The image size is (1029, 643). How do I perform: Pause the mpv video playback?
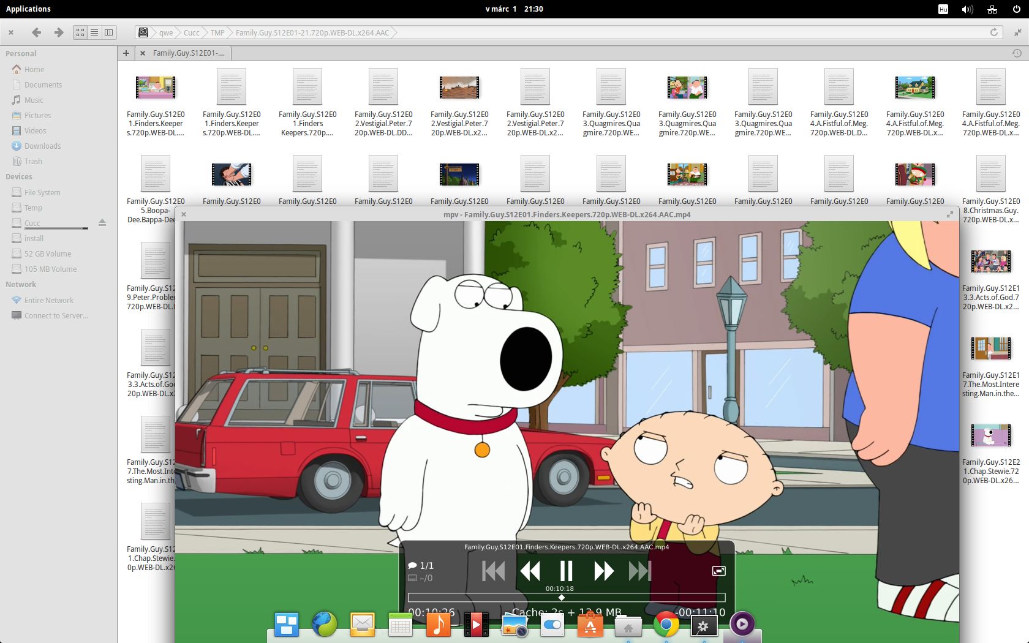[x=567, y=571]
